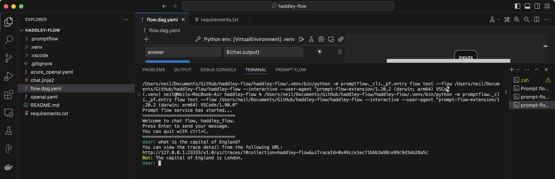Screen dimensions: 555x179
Task: Open the Docker view in sidebar
Action: tap(9, 167)
